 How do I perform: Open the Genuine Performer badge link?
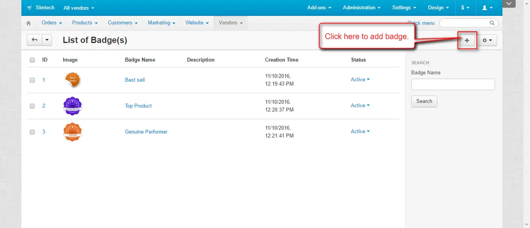146,132
